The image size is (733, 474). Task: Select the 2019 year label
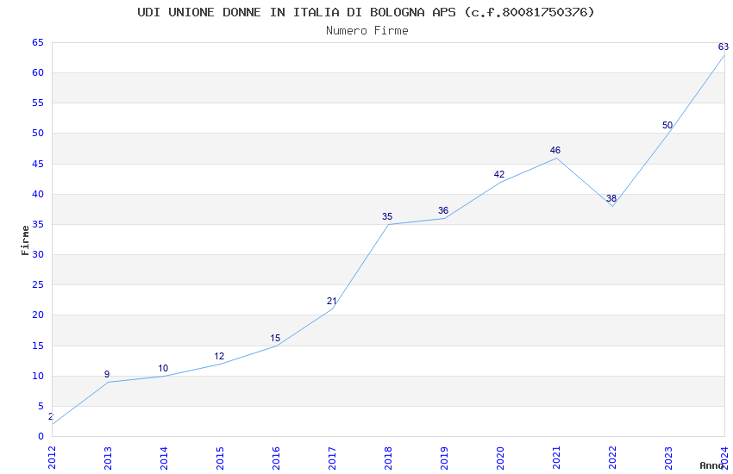point(445,458)
